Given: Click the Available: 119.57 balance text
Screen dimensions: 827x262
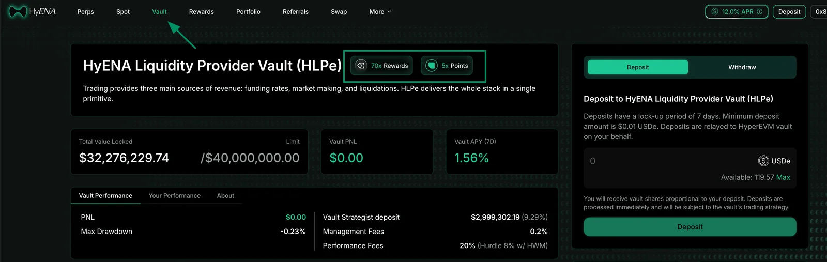Looking at the screenshot, I should [747, 177].
